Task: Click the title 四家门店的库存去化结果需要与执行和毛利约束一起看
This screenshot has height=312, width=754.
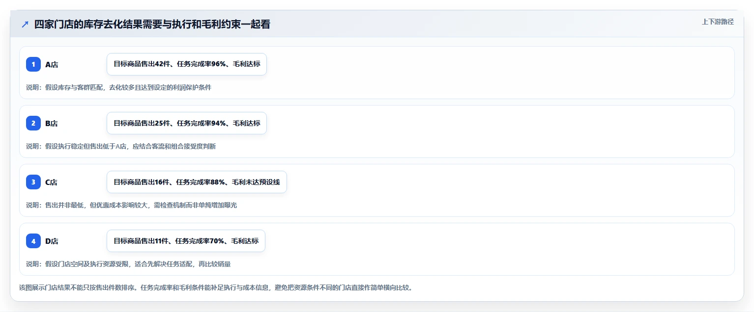Action: [152, 24]
